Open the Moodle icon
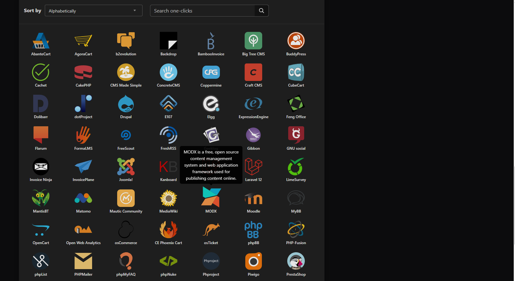The height and width of the screenshot is (281, 515). point(253,198)
